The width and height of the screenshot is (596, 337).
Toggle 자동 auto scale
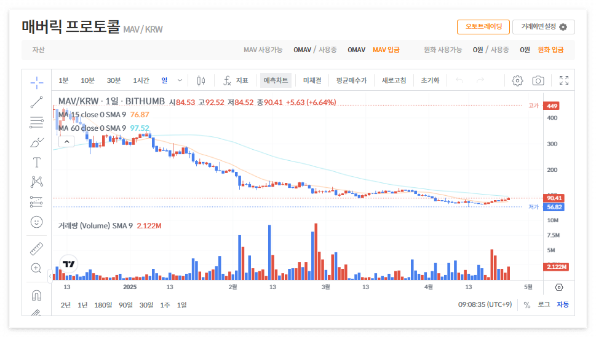(x=563, y=304)
